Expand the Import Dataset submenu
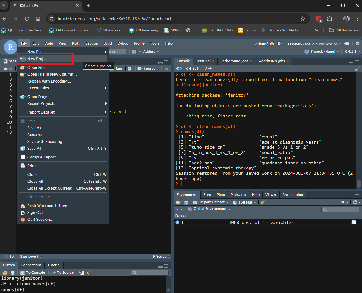 [x=63, y=112]
